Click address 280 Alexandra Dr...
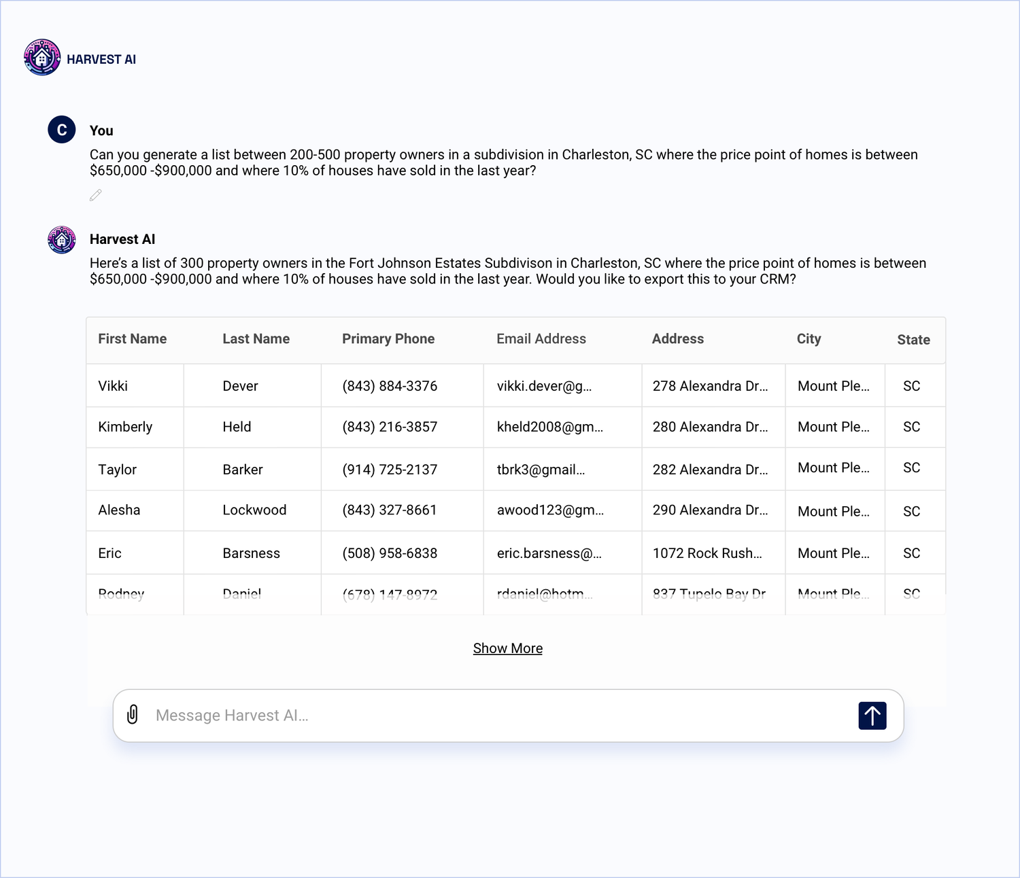1020x878 pixels. (x=711, y=427)
